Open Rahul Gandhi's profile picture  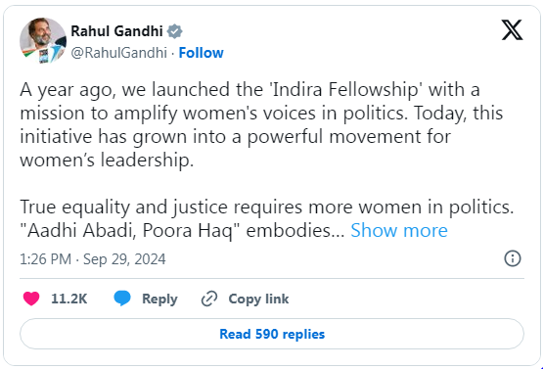coord(43,40)
